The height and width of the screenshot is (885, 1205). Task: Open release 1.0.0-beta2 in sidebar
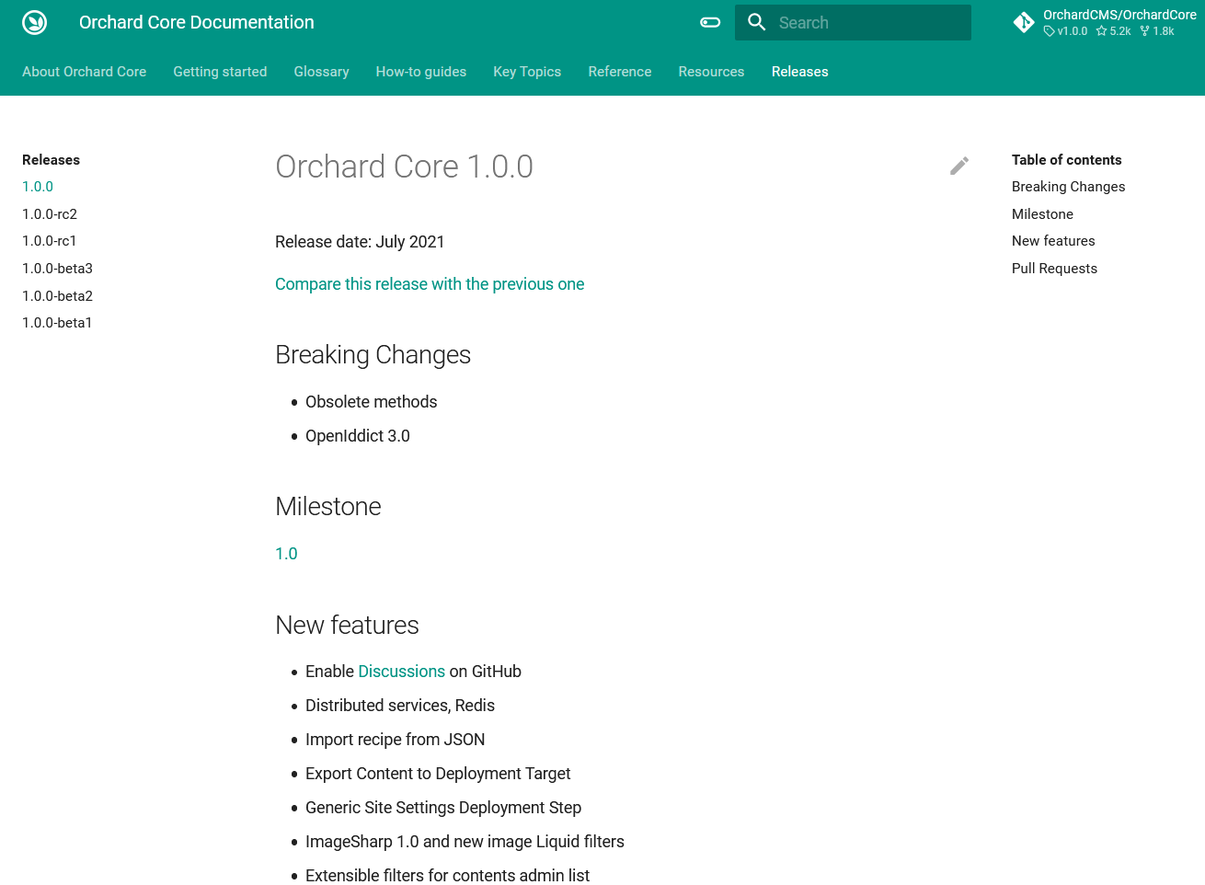57,296
